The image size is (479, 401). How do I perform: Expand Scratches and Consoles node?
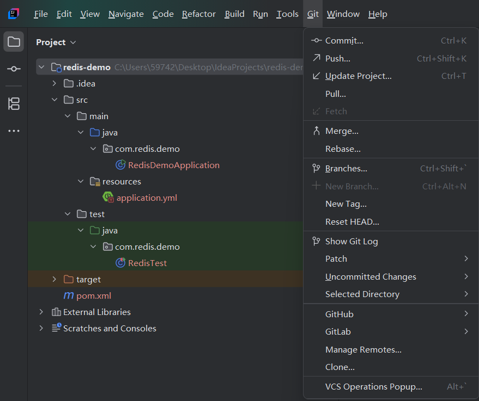pyautogui.click(x=41, y=328)
